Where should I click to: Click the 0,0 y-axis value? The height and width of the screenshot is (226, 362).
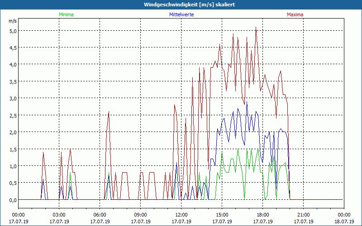[13, 200]
